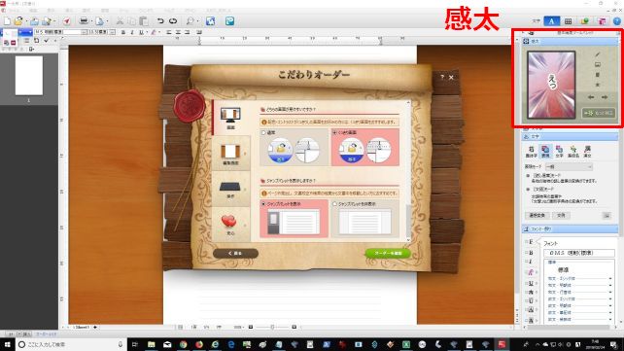Close the こだわりオーダー dialog with X

(451, 77)
